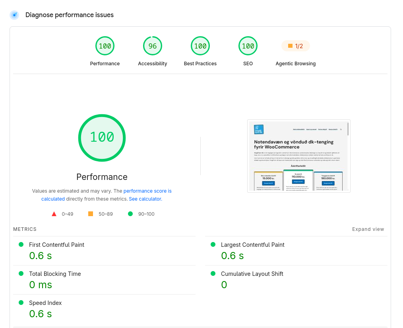Open the Agentic Browsing 1/2 badge
This screenshot has height=328, width=403.
tap(296, 46)
